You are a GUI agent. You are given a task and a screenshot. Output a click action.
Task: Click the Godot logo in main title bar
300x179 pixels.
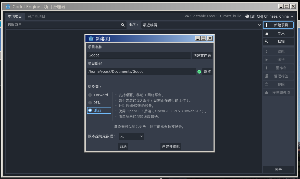pyautogui.click(x=8, y=7)
